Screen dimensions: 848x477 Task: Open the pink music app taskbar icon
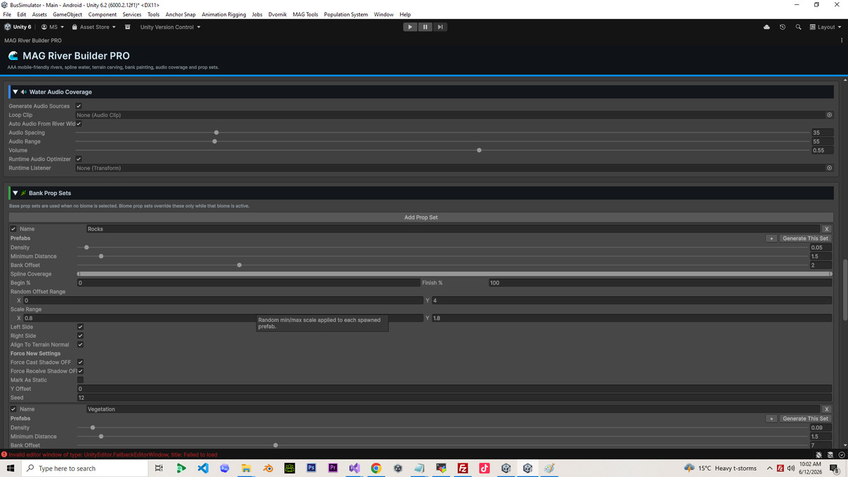484,469
